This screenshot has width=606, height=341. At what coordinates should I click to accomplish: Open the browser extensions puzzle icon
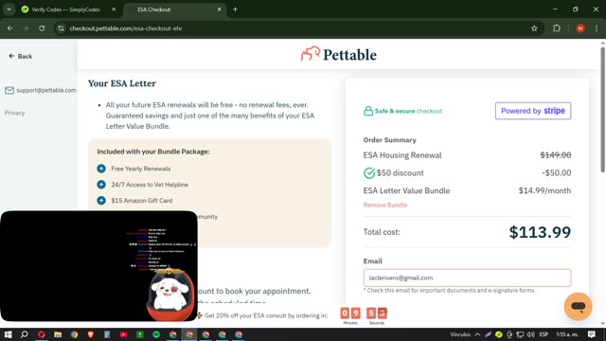click(x=557, y=28)
